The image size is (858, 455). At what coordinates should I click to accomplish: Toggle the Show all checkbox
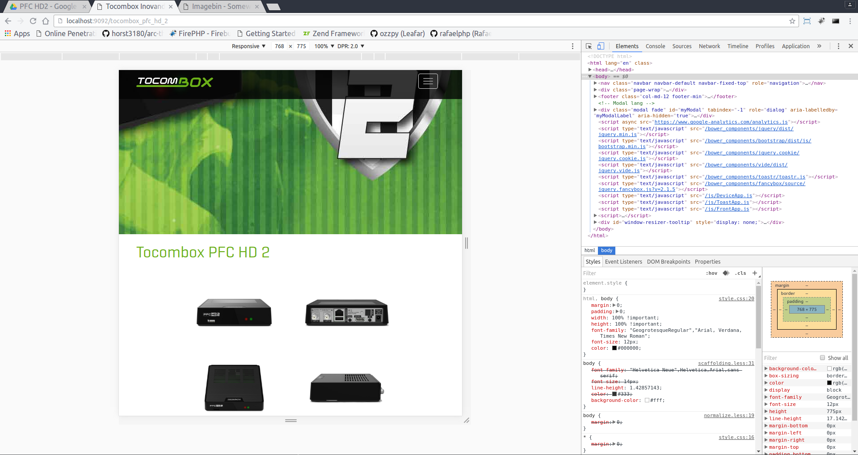[x=822, y=358]
